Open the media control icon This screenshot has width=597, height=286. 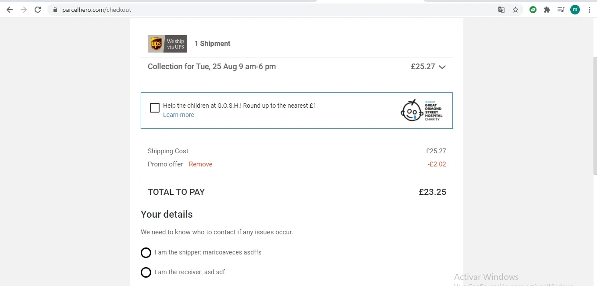click(x=561, y=10)
